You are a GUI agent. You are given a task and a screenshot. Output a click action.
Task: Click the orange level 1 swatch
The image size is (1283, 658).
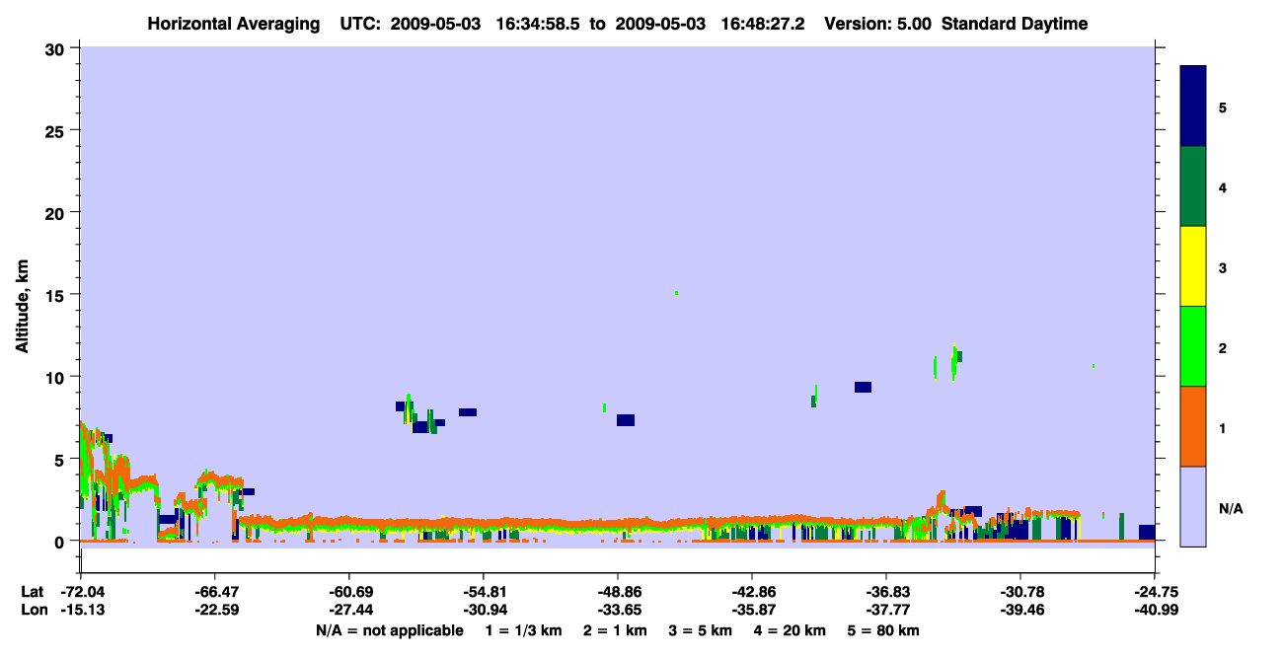click(1193, 426)
